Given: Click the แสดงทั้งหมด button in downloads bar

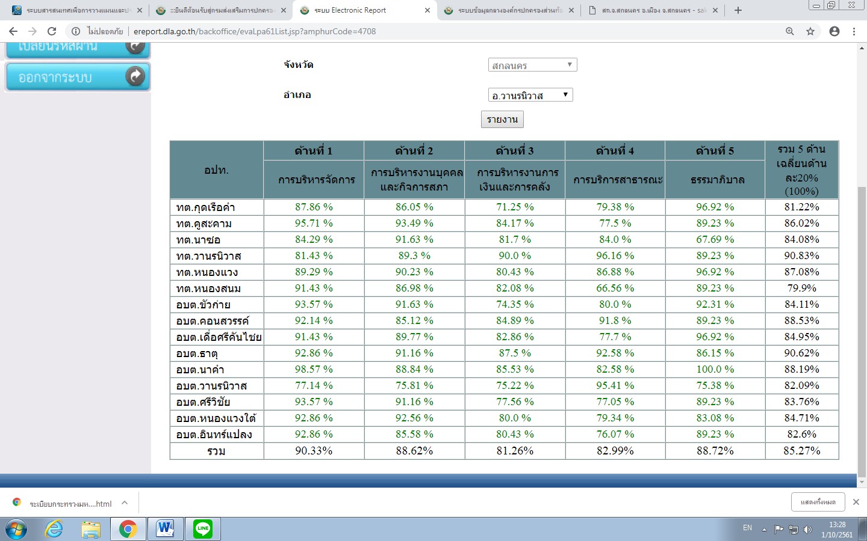Looking at the screenshot, I should [x=818, y=502].
